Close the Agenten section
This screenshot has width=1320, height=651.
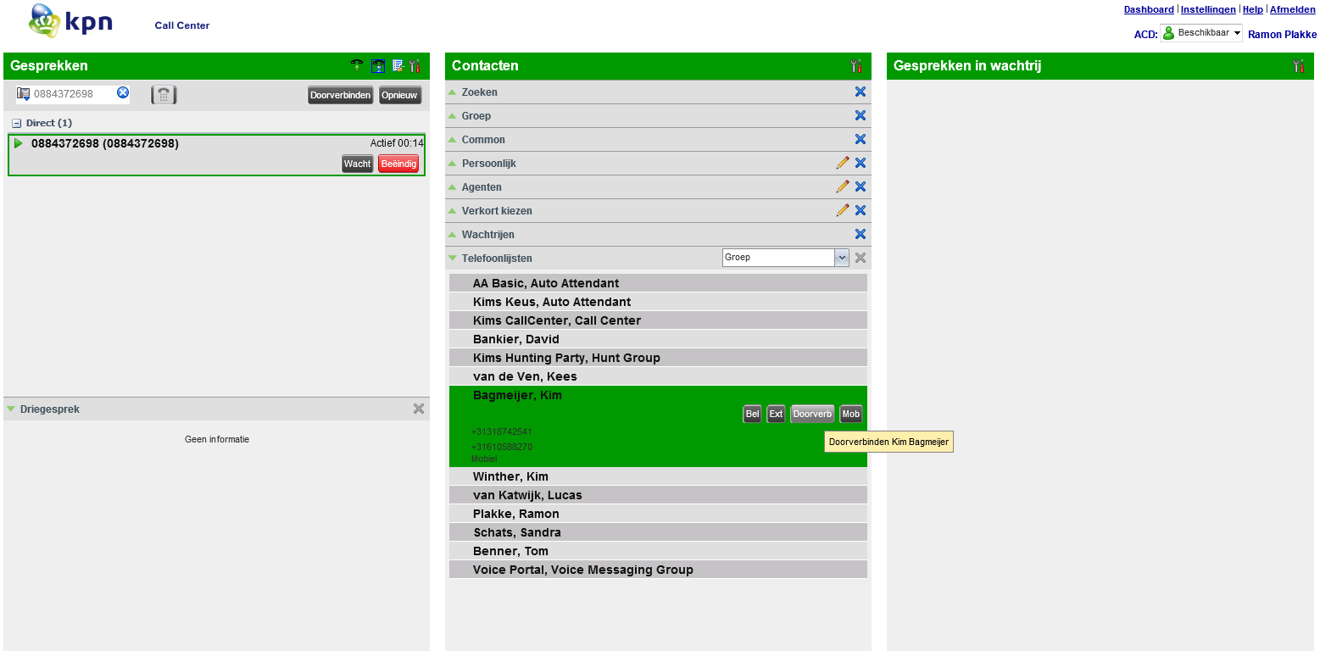(x=861, y=186)
